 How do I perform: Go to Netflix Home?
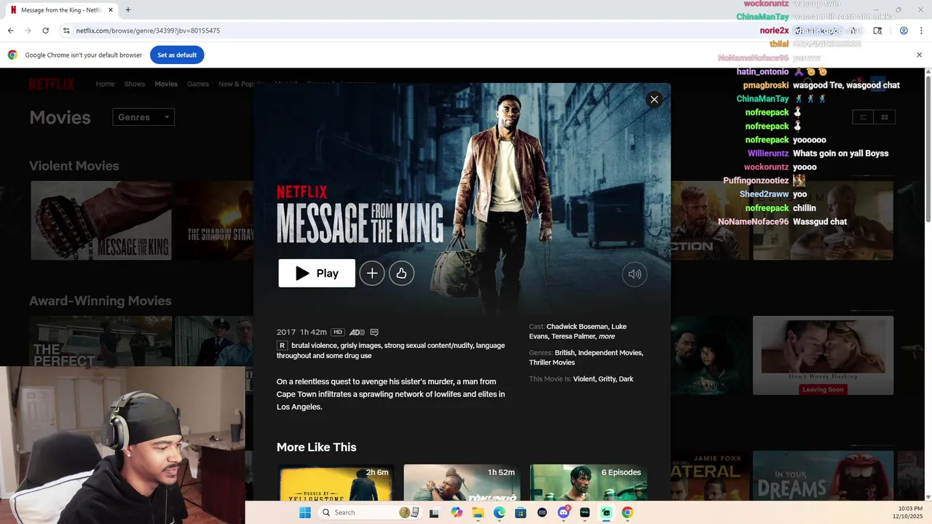pos(106,84)
